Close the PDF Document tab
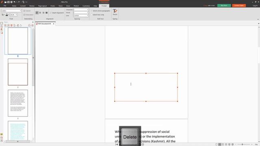This screenshot has height=146, width=260. [54, 24]
